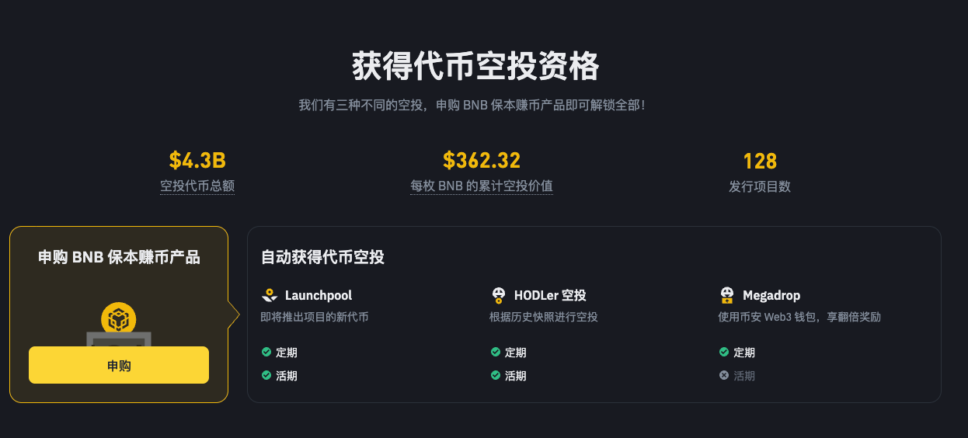The height and width of the screenshot is (438, 968).
Task: Click the 发行项目数 label
Action: [x=760, y=186]
